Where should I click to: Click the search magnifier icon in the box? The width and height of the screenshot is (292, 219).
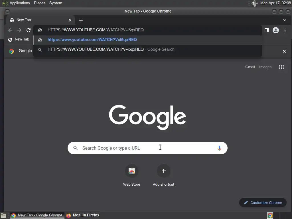click(75, 148)
